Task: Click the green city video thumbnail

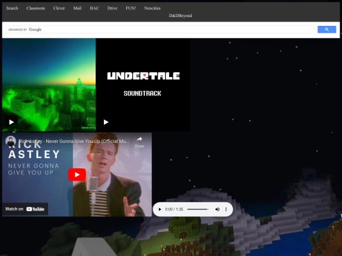Action: [49, 85]
